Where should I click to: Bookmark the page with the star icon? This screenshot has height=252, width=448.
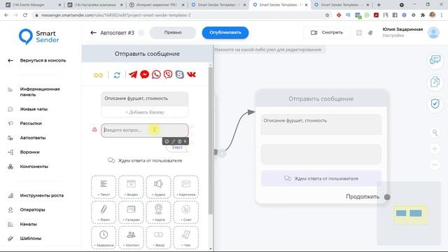[327, 15]
